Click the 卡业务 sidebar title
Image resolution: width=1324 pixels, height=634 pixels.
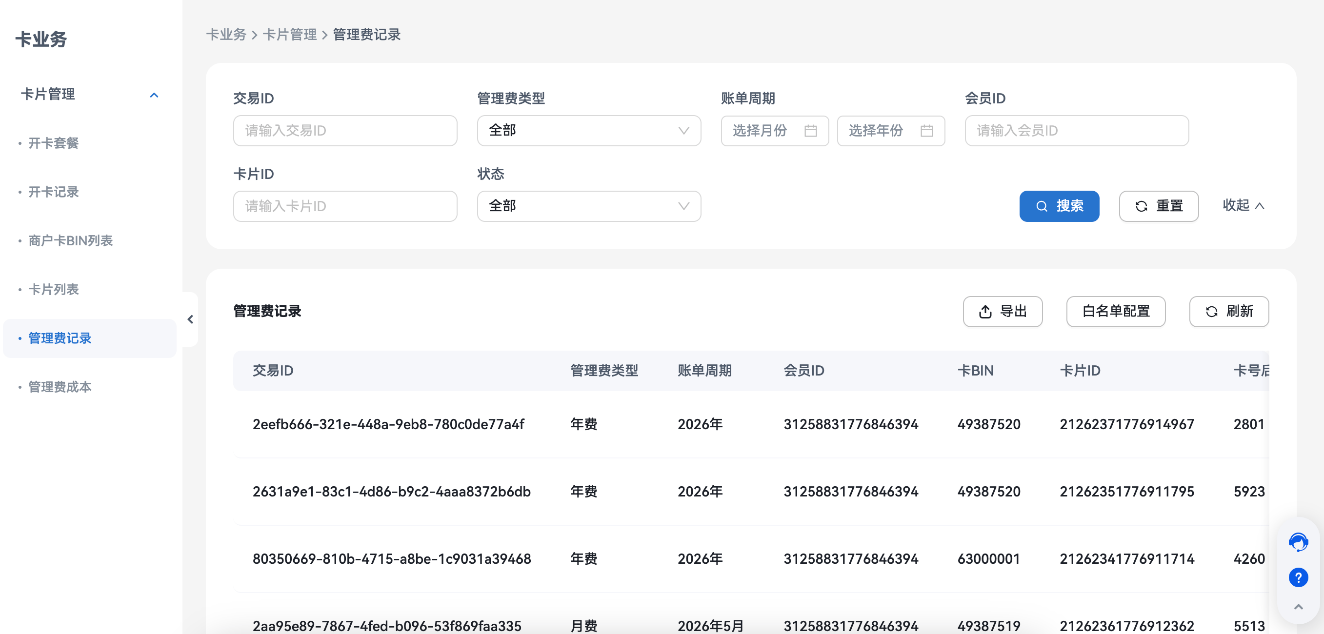(40, 40)
